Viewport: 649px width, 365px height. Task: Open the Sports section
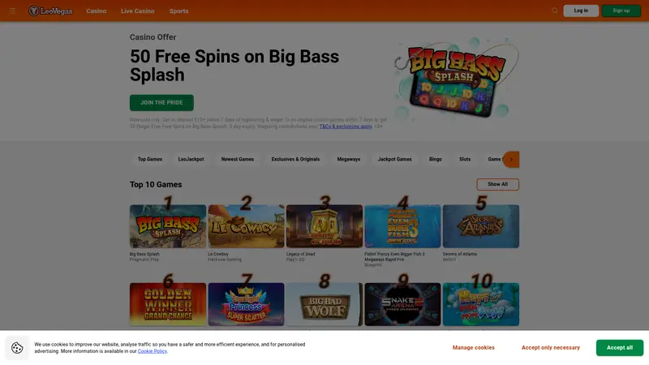pyautogui.click(x=178, y=11)
